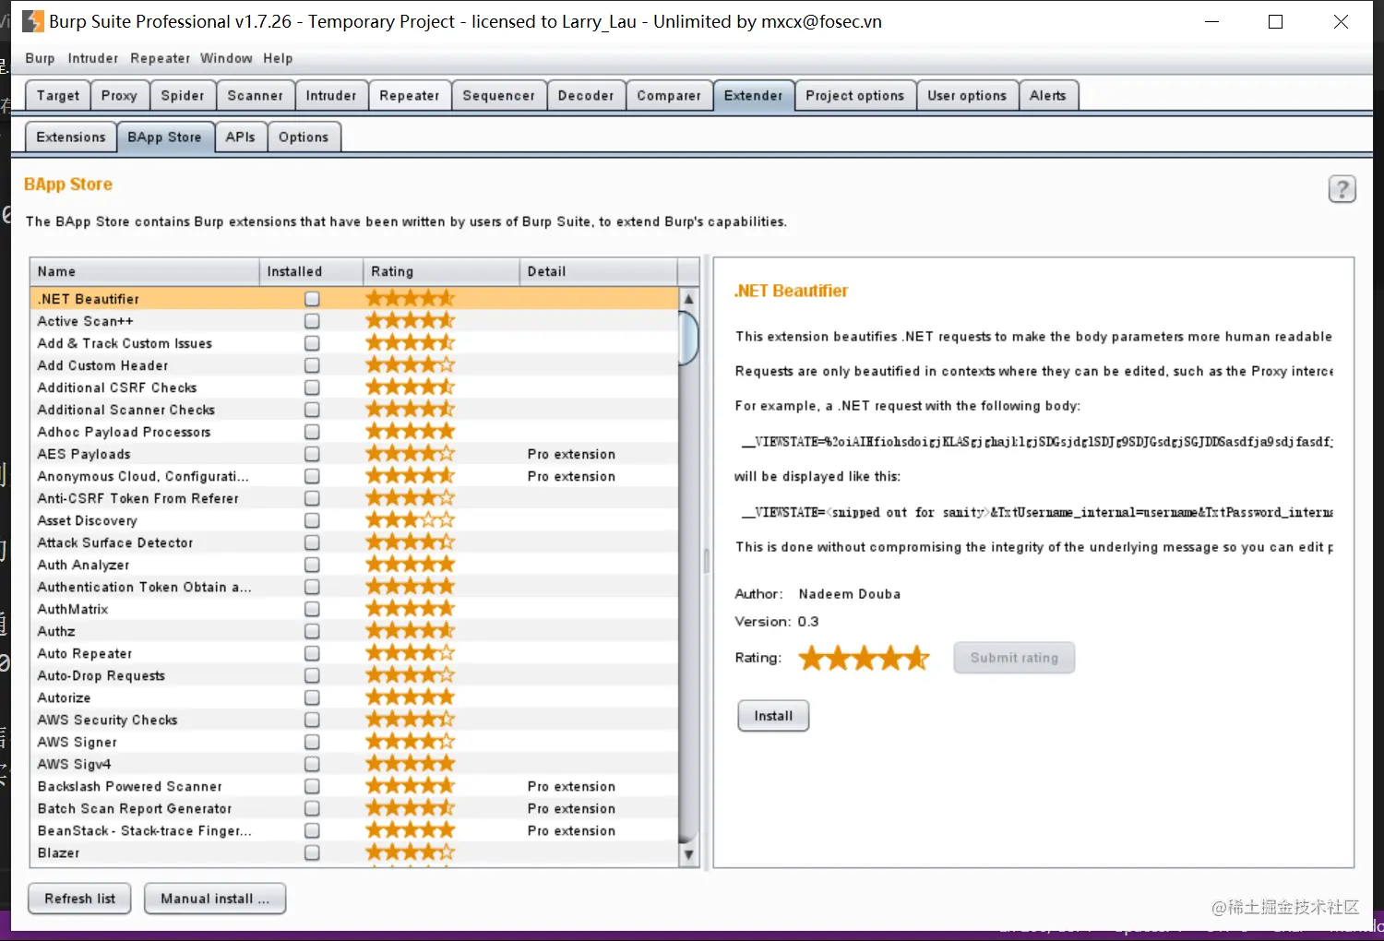This screenshot has width=1384, height=941.
Task: Select the Auto-Drop Requests row
Action: pyautogui.click(x=354, y=675)
